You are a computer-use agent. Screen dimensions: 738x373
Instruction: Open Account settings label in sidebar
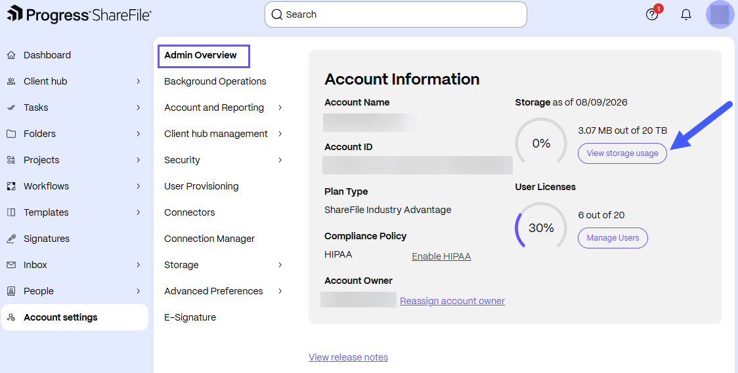(60, 317)
